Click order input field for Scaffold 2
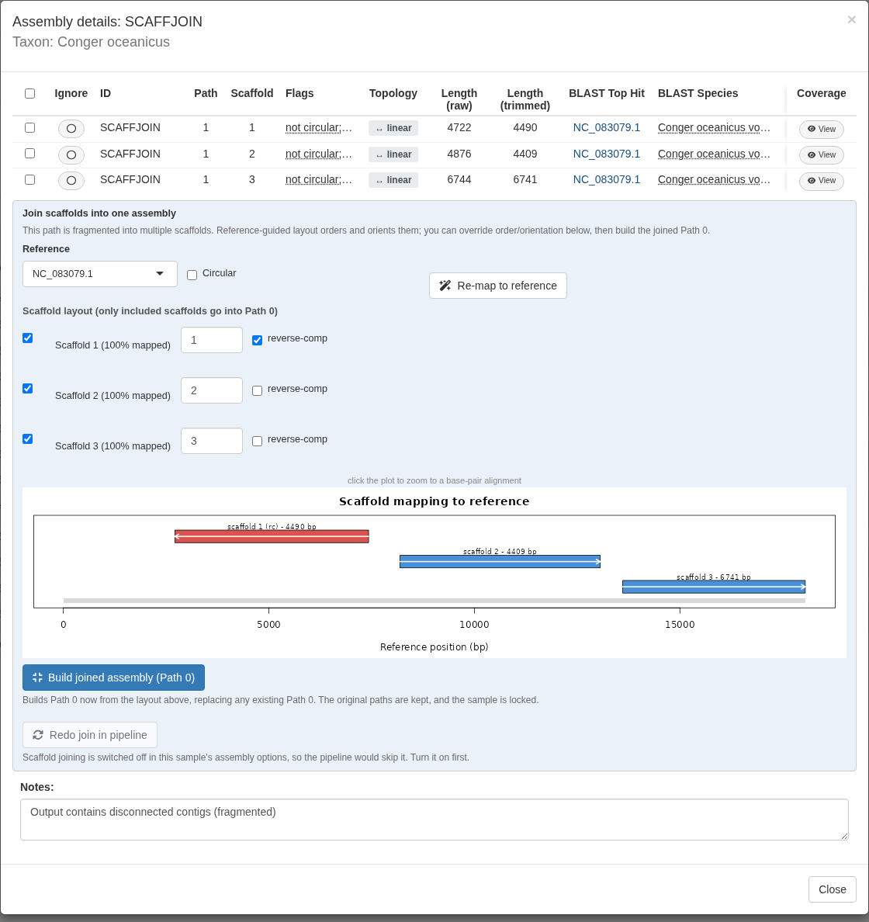Screen dimensions: 869x922 (212, 390)
